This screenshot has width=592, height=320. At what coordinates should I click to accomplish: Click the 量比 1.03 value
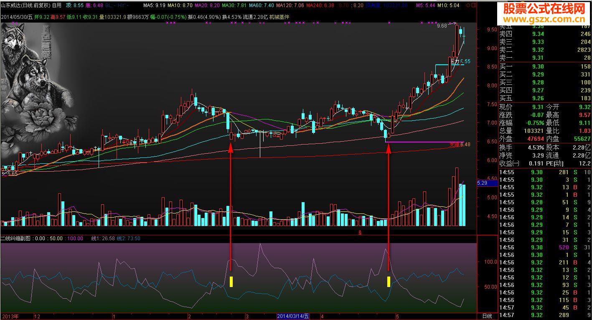[x=584, y=131]
